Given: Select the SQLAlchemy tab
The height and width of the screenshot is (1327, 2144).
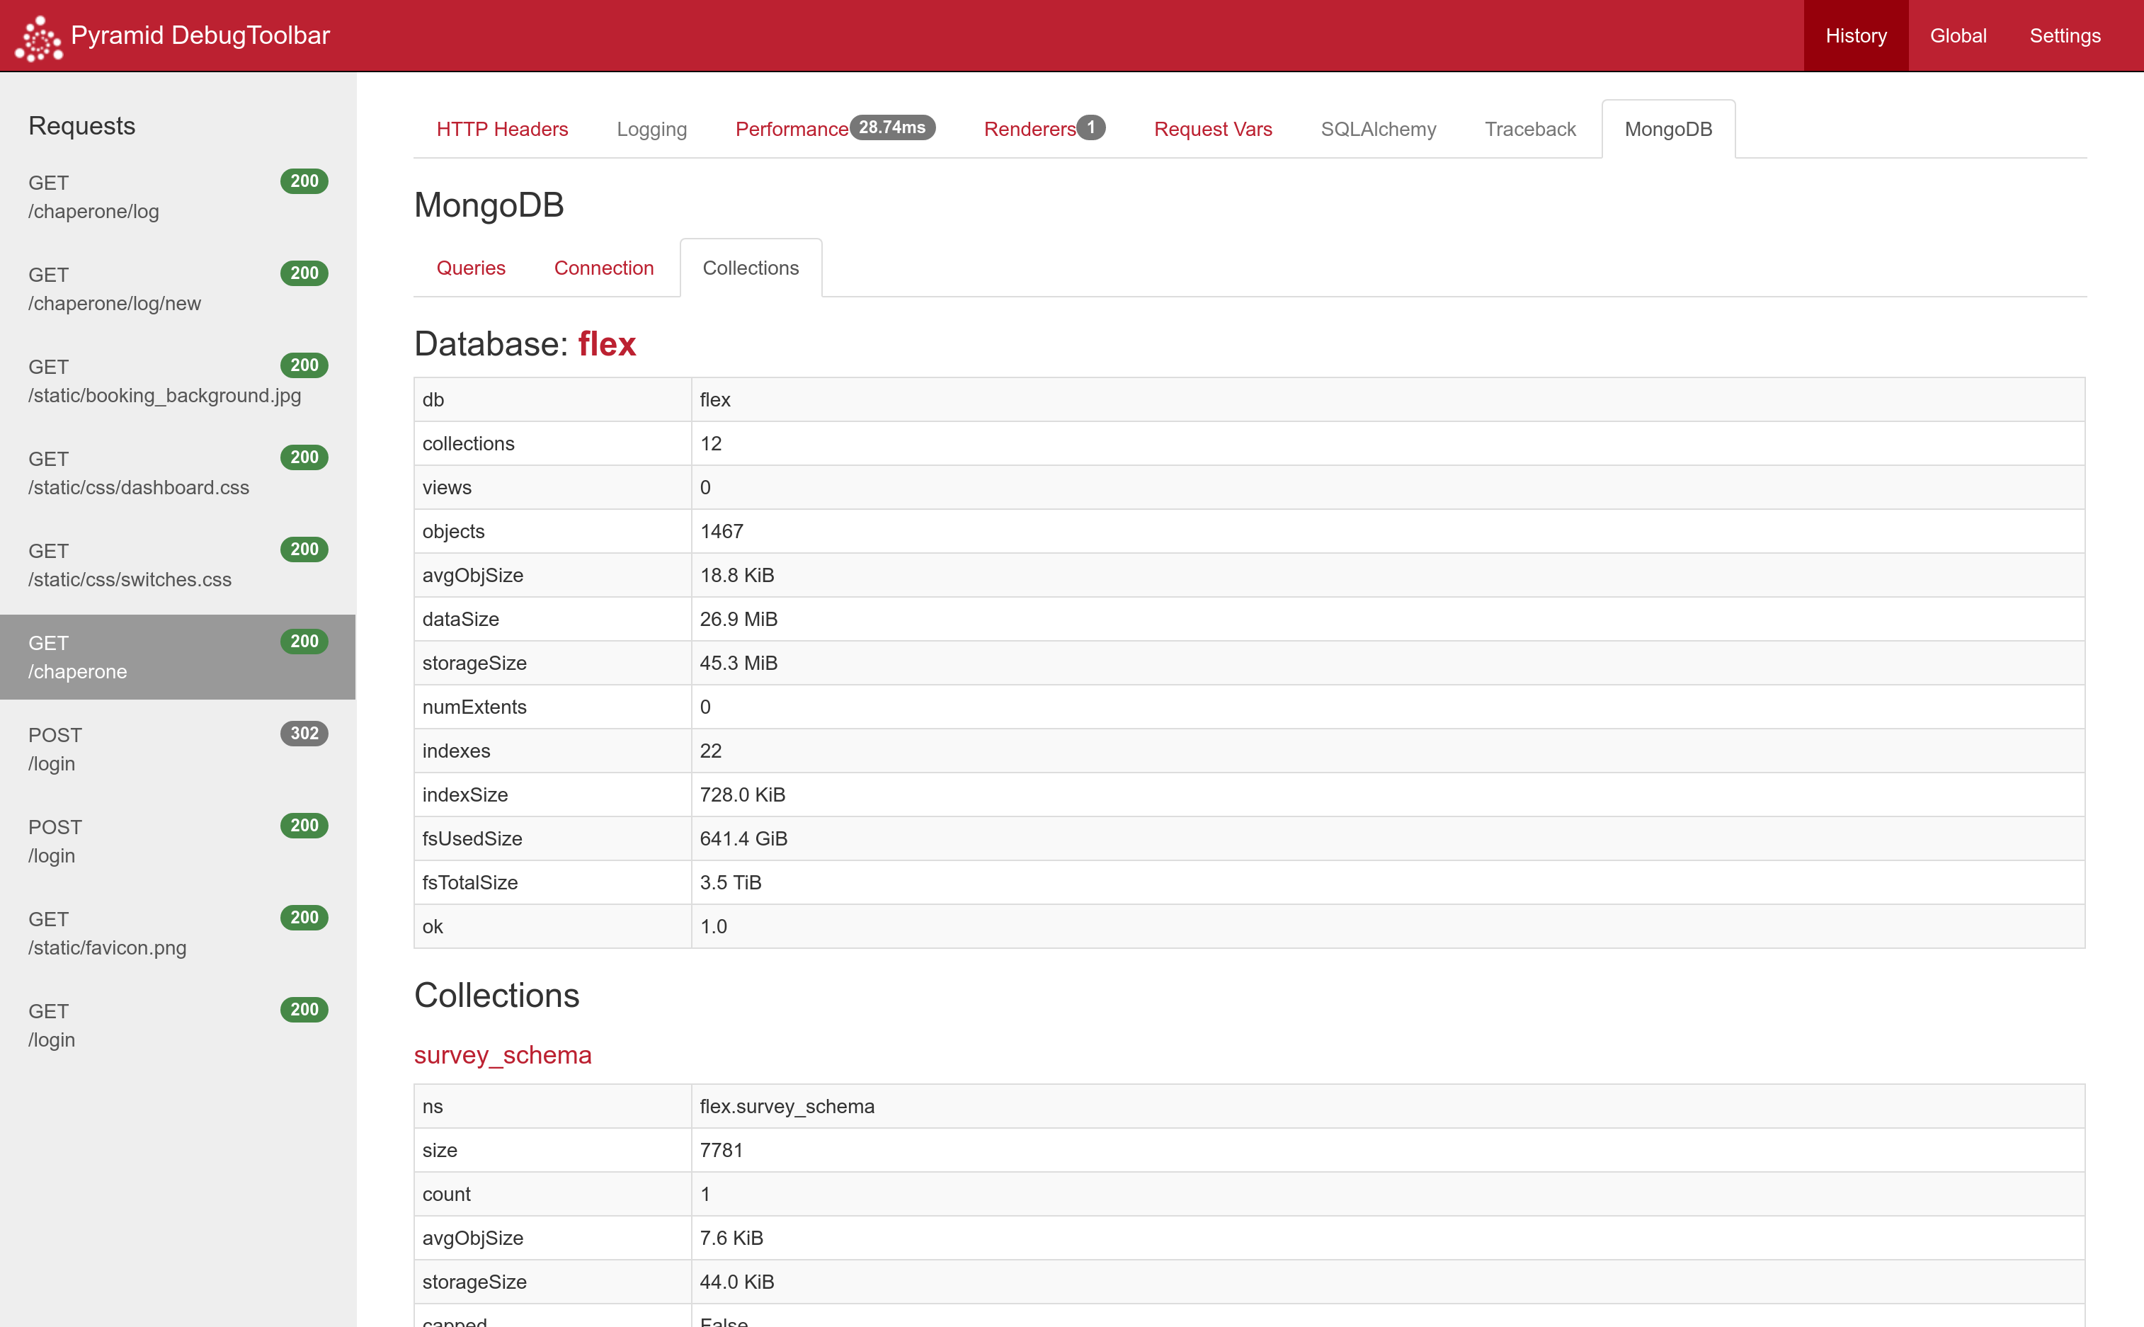Looking at the screenshot, I should click(x=1378, y=129).
